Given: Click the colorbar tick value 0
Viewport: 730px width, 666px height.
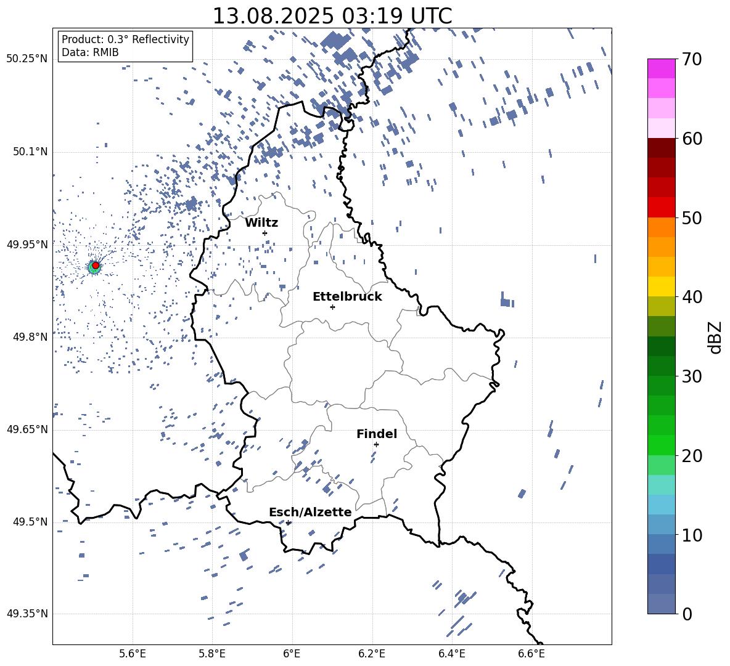Looking at the screenshot, I should click(x=687, y=614).
